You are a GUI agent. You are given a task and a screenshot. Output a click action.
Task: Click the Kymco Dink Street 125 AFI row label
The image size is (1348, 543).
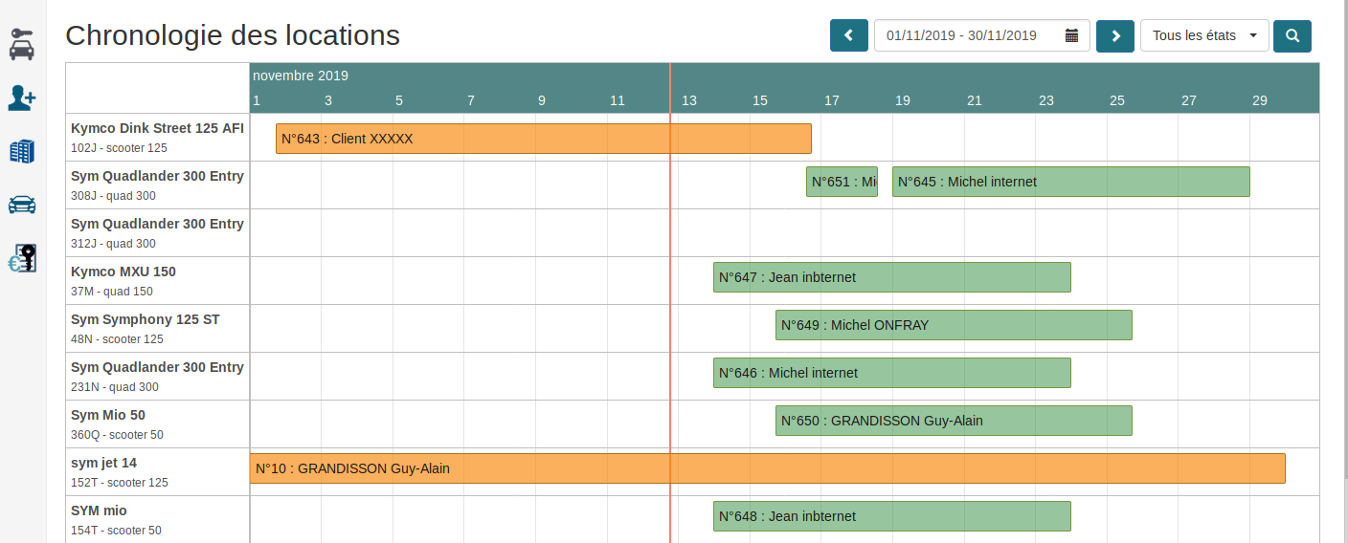pyautogui.click(x=157, y=128)
